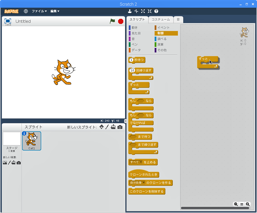This screenshot has height=213, width=257.
Task: Upload sprite from file
Action: [x=113, y=127]
